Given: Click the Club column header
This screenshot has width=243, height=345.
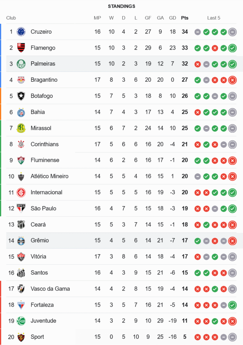Looking at the screenshot, I should point(11,18).
